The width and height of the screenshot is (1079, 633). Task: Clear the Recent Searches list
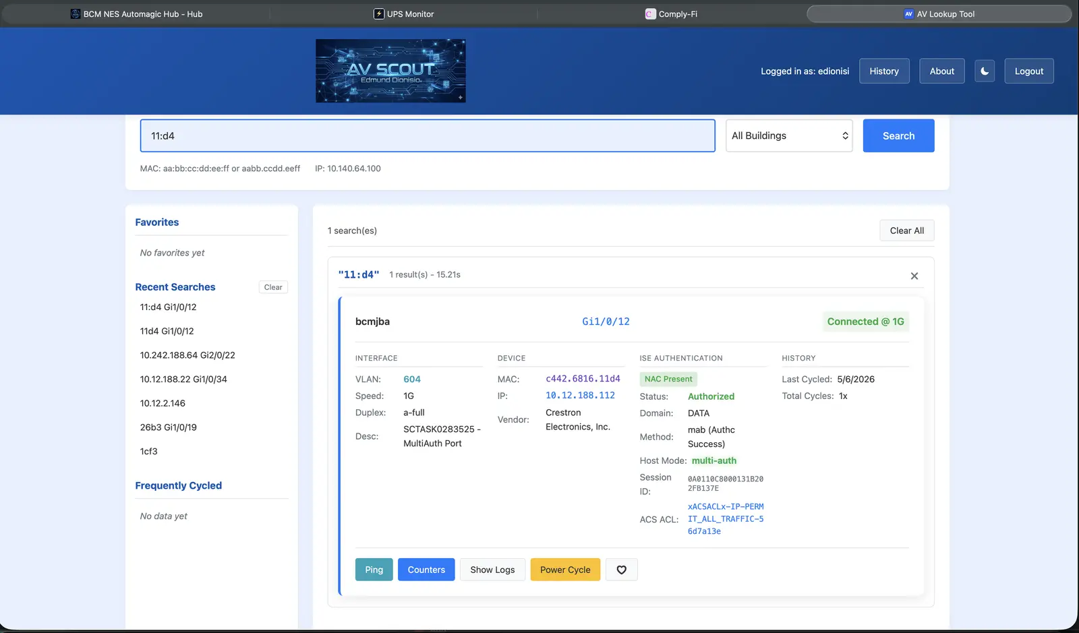(273, 287)
